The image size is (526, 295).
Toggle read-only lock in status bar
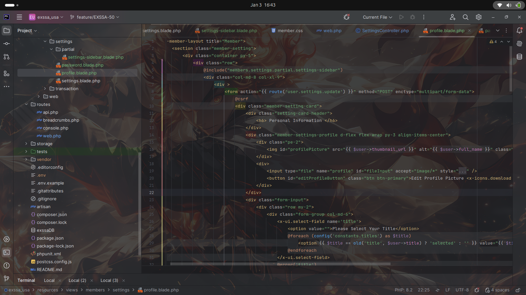(518, 290)
